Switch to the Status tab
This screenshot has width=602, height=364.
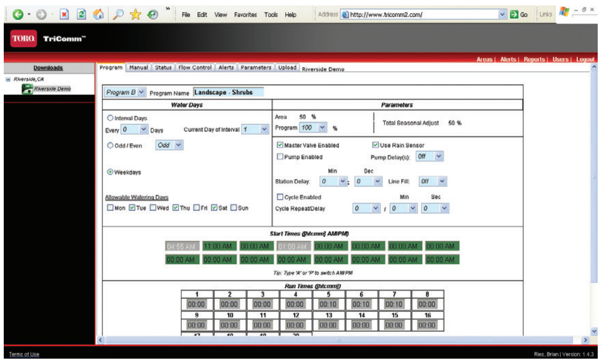pos(163,68)
